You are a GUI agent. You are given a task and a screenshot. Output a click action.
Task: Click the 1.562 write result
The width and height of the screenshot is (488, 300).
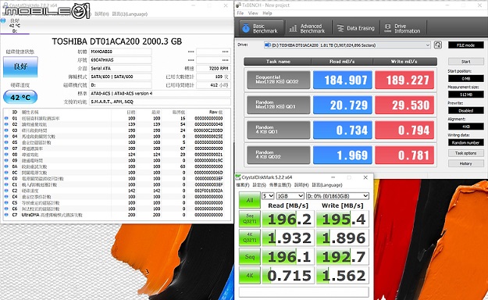tap(343, 275)
